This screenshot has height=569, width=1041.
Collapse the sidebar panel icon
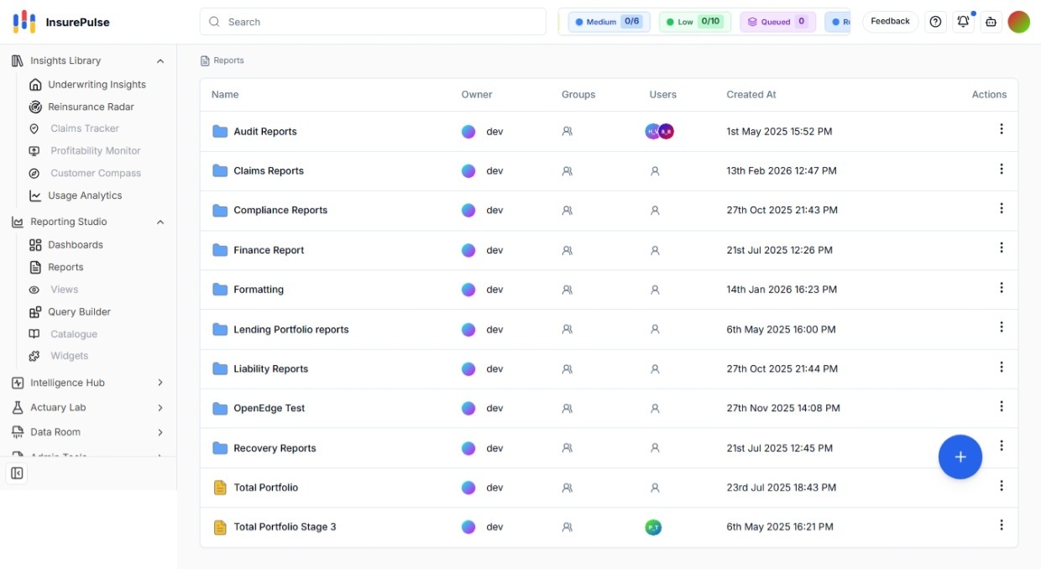[17, 473]
